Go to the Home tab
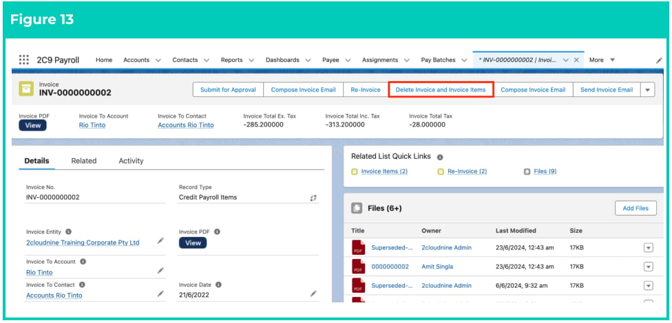This screenshot has width=672, height=323. (x=104, y=60)
